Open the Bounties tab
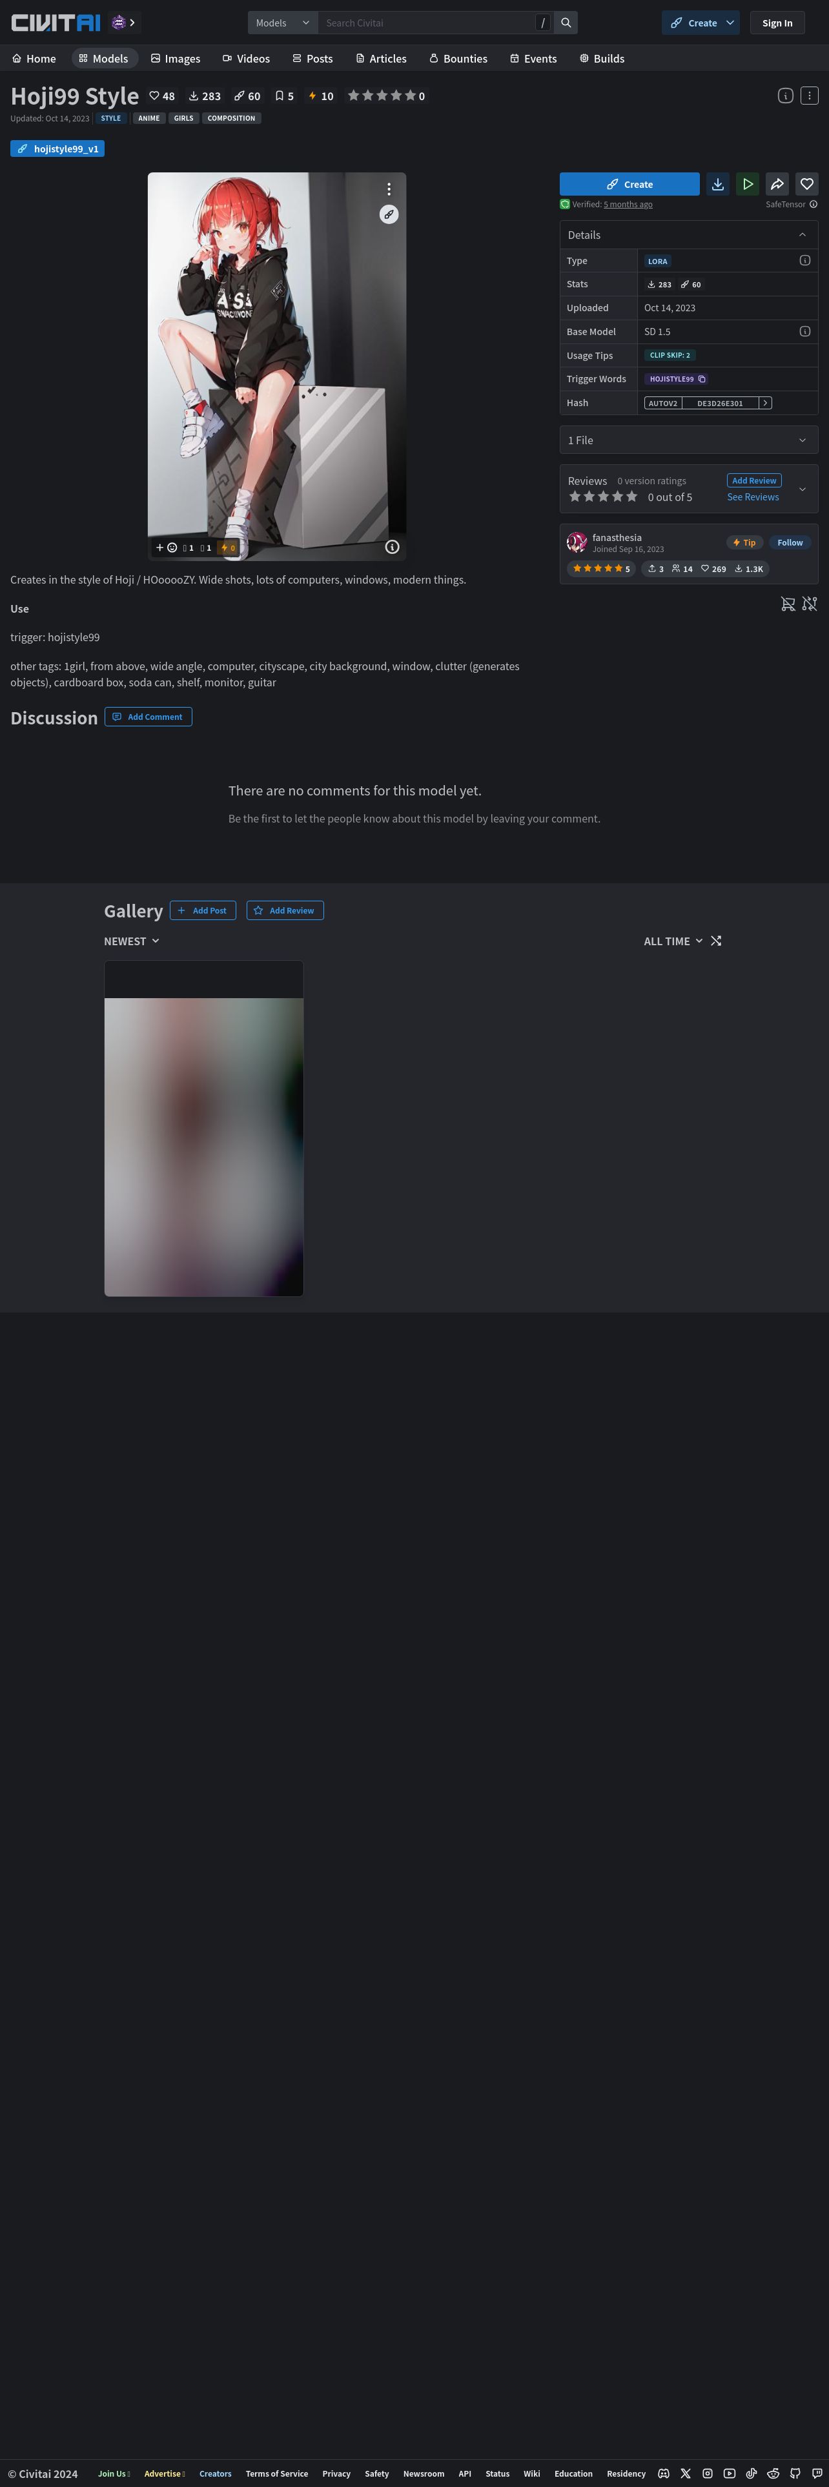 [x=458, y=59]
